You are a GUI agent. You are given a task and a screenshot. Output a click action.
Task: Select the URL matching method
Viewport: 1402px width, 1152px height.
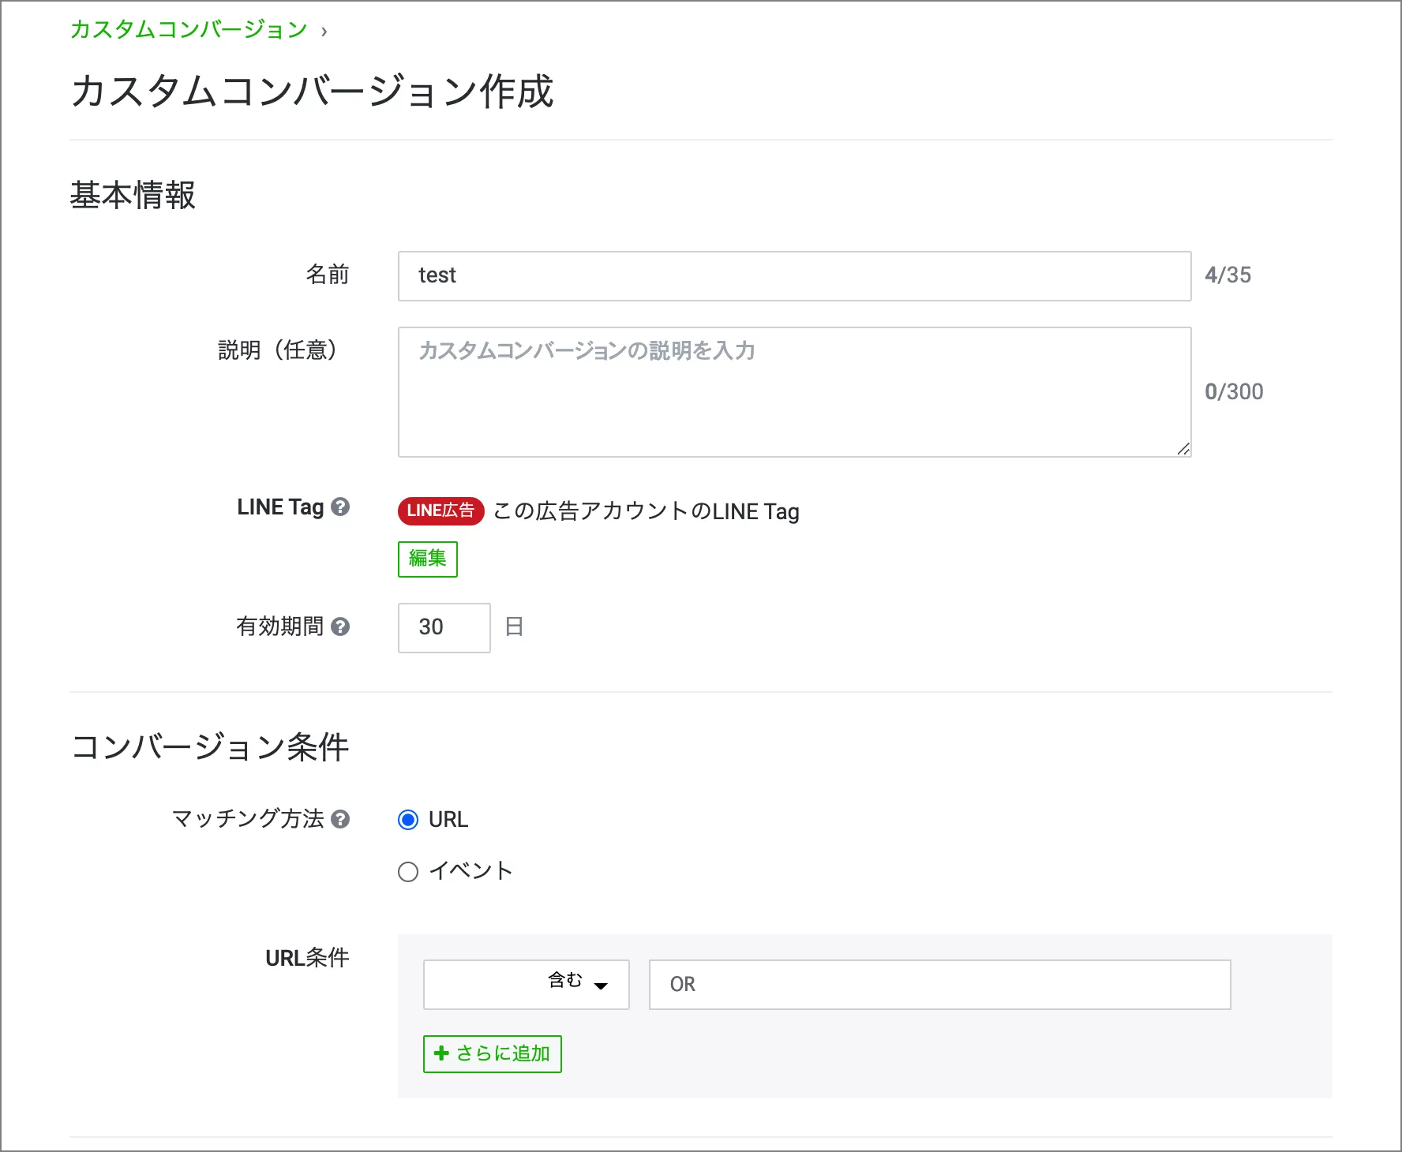click(408, 821)
